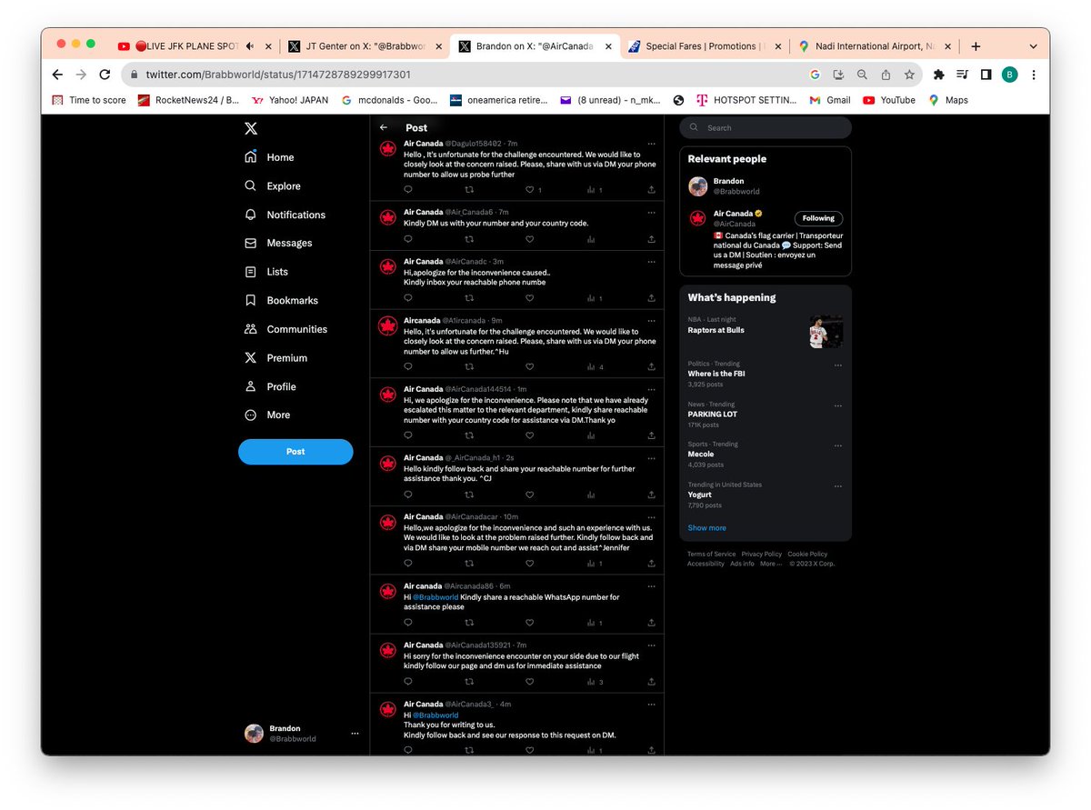Open the Chrome extensions puzzle icon

pyautogui.click(x=939, y=75)
